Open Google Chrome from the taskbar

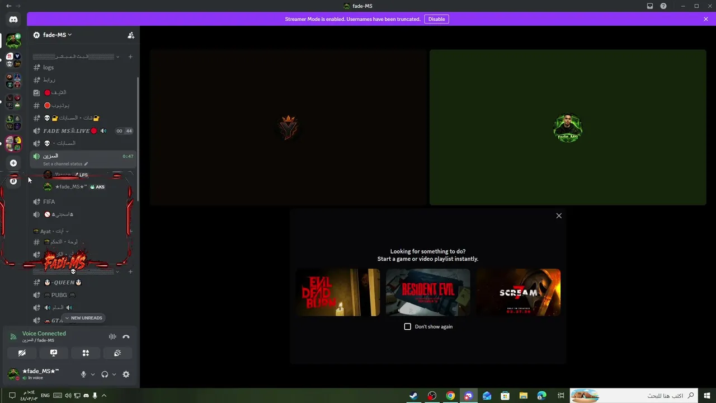tap(450, 396)
